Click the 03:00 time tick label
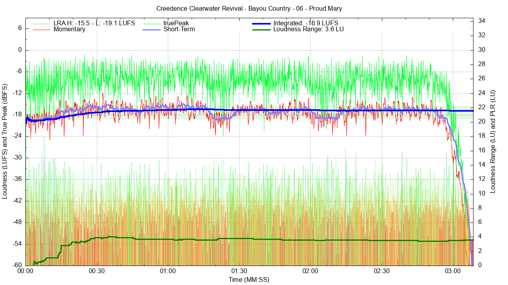Image resolution: width=508 pixels, height=285 pixels. [x=453, y=271]
